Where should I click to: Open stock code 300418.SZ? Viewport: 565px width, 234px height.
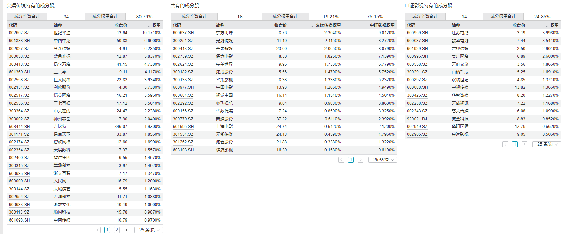pyautogui.click(x=19, y=64)
